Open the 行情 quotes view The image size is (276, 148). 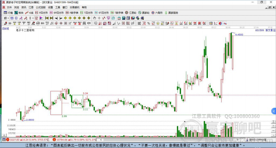coord(8,13)
